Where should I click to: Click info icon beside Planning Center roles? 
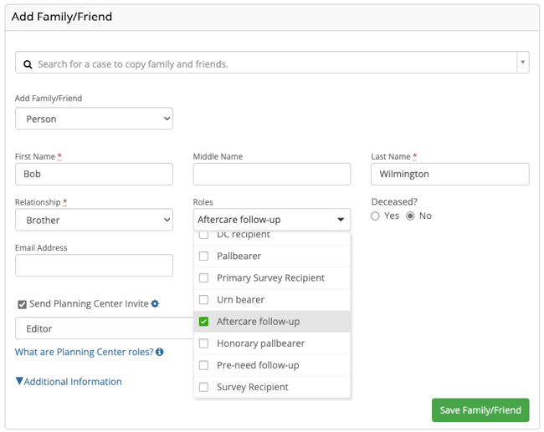click(160, 352)
